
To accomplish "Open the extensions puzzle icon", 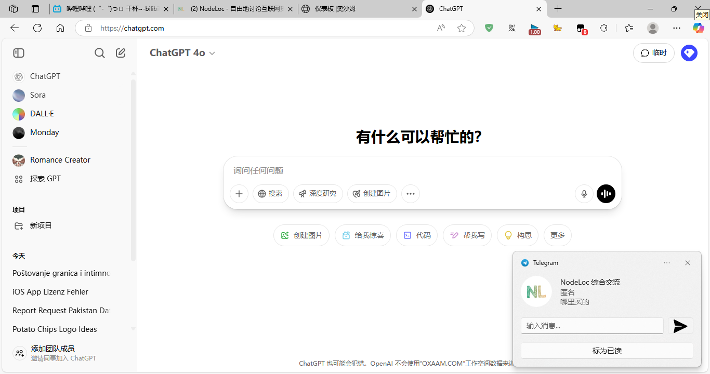I will pyautogui.click(x=603, y=28).
